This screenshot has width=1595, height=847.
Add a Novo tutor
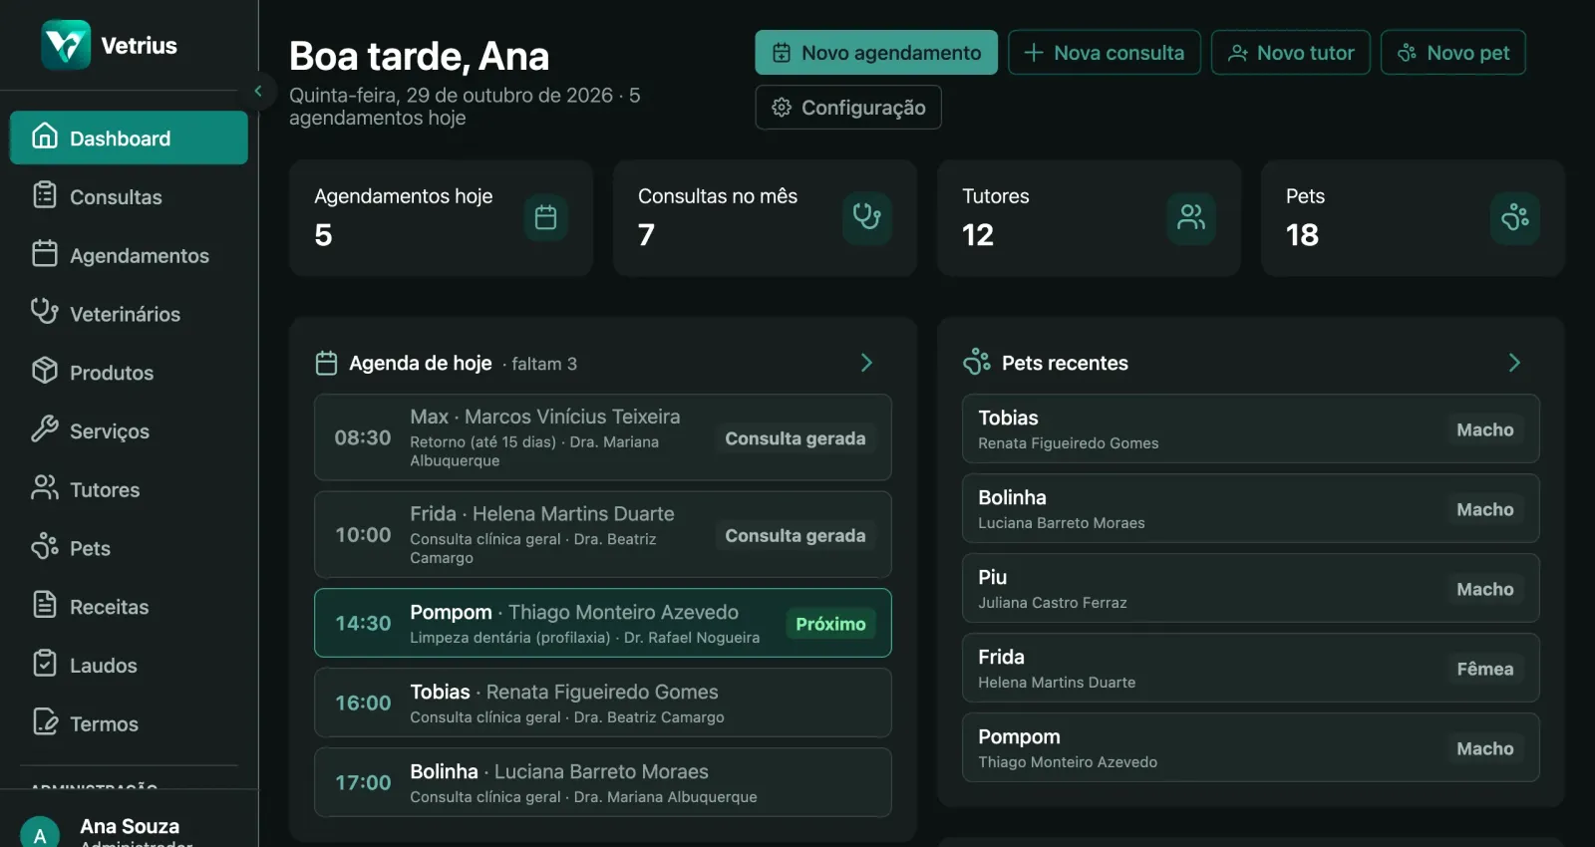click(1291, 53)
